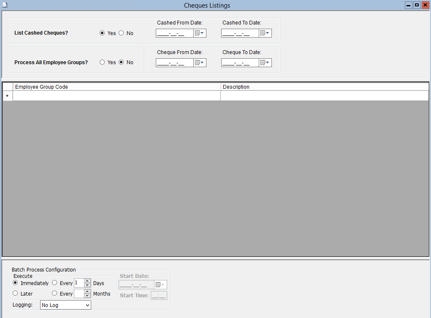Select Every Days execution option

(55, 283)
